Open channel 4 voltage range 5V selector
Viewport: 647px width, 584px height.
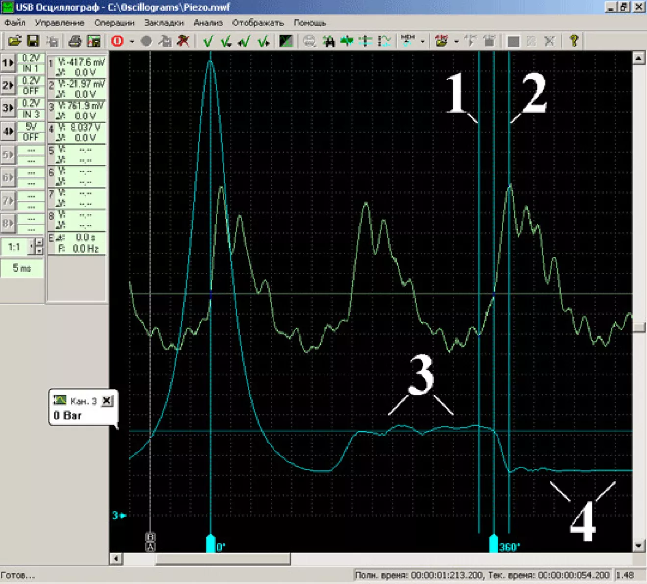[31, 126]
